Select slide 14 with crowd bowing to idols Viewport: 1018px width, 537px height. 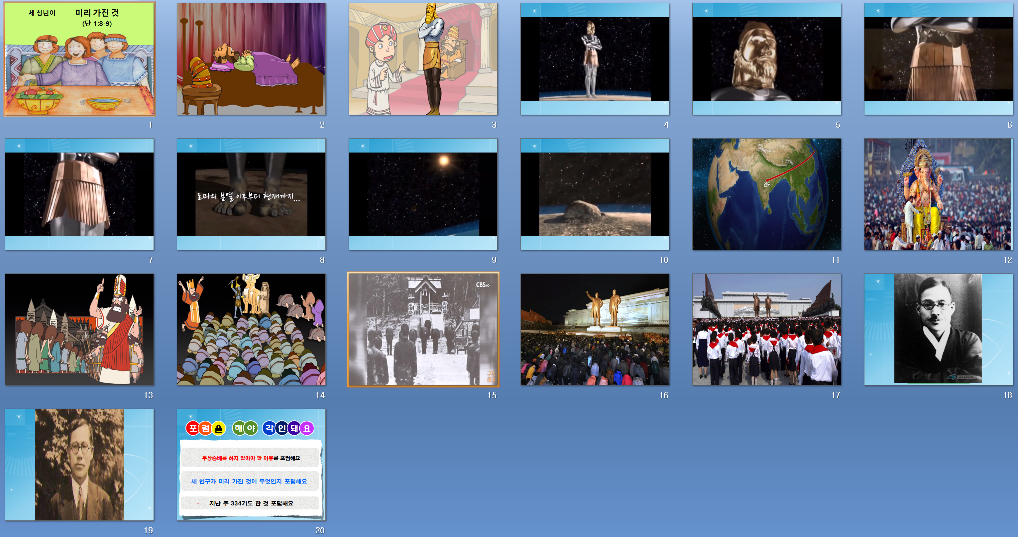[251, 329]
